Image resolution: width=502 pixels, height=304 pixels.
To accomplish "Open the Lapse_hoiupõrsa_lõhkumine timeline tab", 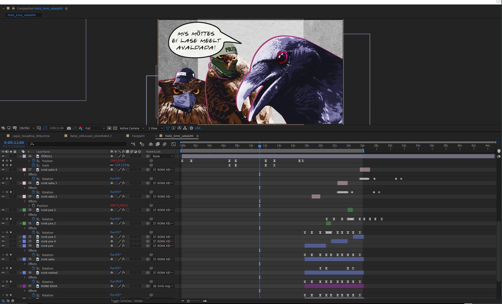I will pos(31,136).
